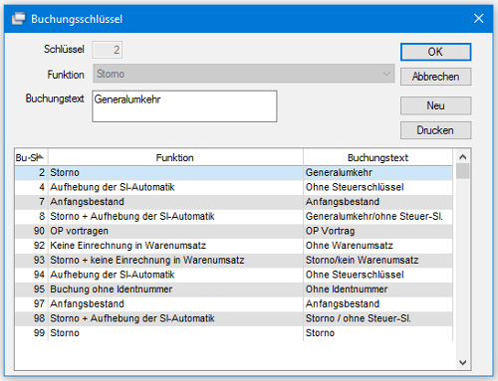Select row 2 Storno in the list
The height and width of the screenshot is (381, 498).
[x=234, y=173]
